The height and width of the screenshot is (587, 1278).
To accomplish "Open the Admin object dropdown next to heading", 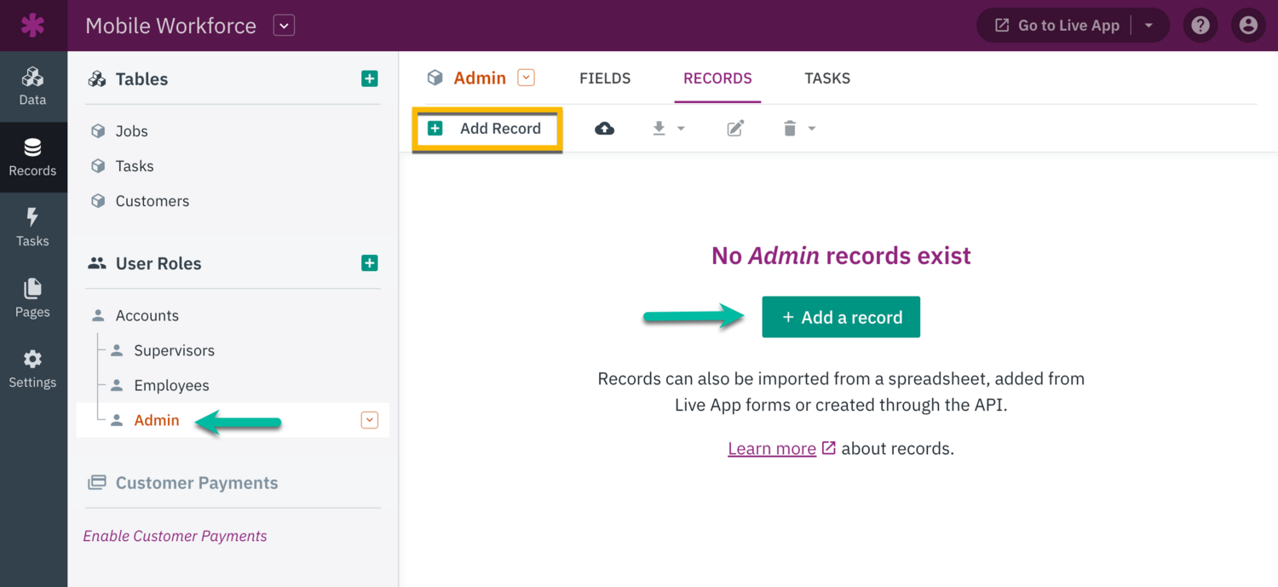I will click(526, 77).
